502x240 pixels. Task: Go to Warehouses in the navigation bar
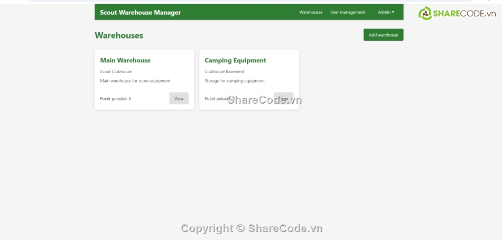(311, 12)
